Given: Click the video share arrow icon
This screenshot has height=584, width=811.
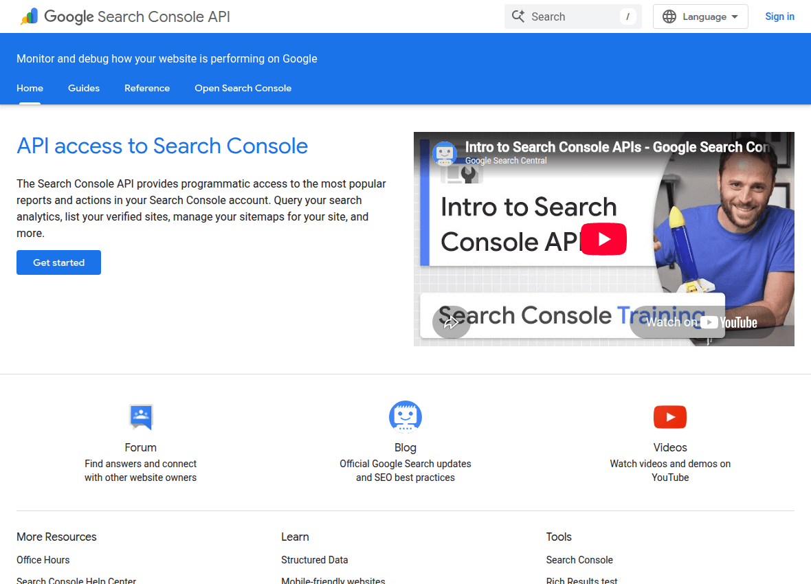Looking at the screenshot, I should pyautogui.click(x=451, y=322).
